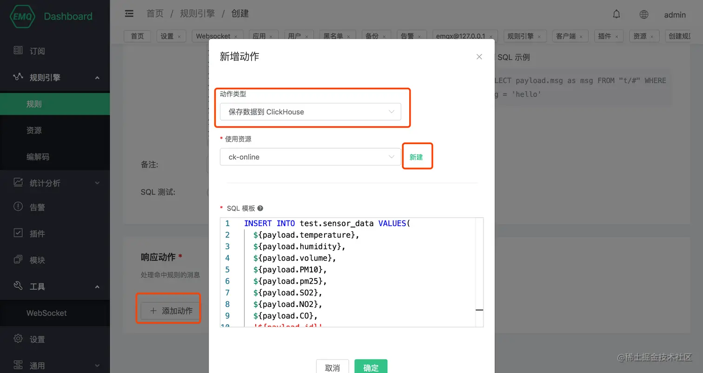
Task: Click the 设置 gear icon in sidebar
Action: [x=18, y=339]
